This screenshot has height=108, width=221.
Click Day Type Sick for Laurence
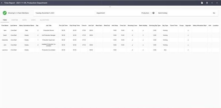point(165,50)
